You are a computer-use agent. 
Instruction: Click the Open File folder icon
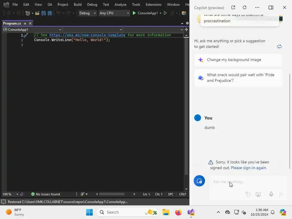coord(37,13)
